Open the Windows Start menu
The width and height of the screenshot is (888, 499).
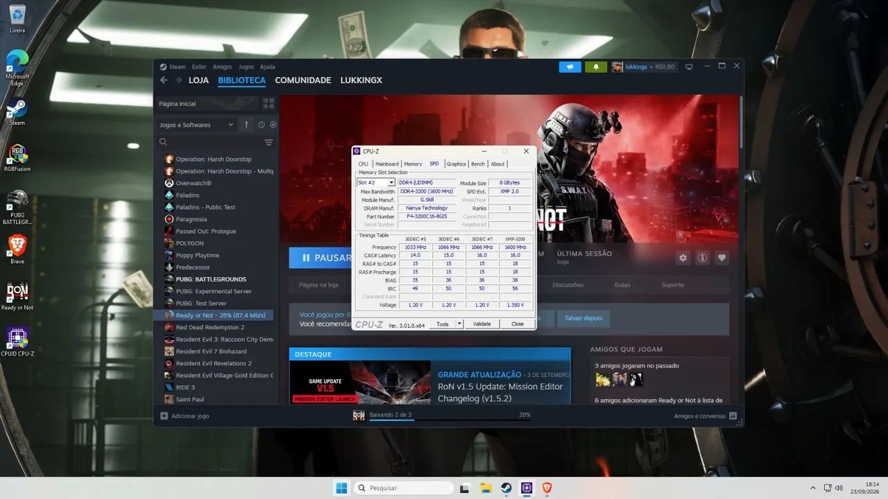pyautogui.click(x=341, y=488)
